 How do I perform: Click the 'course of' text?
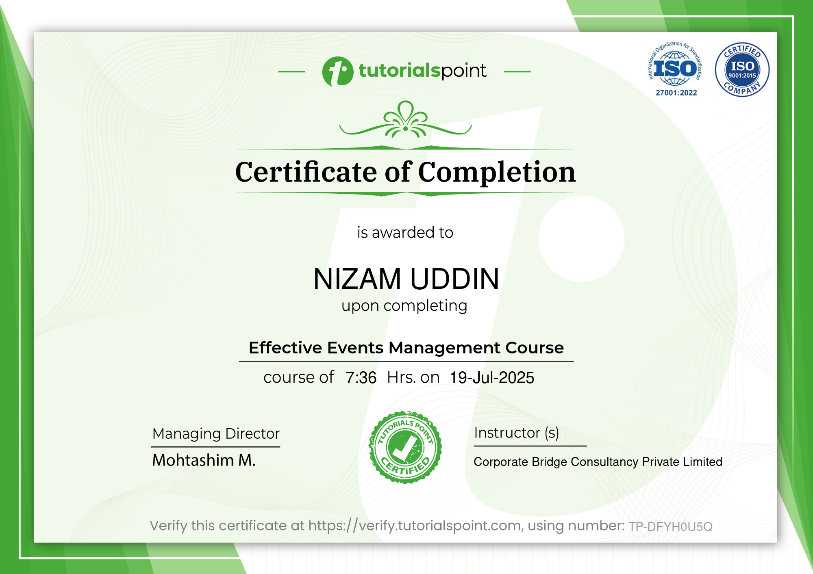(298, 377)
